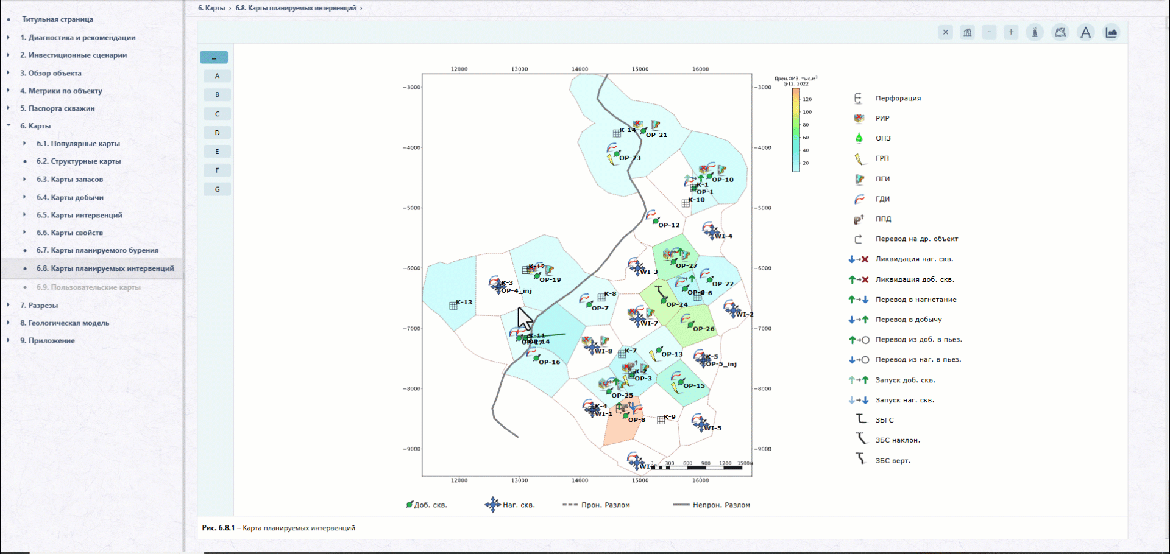Select layer D in the side list

(217, 133)
